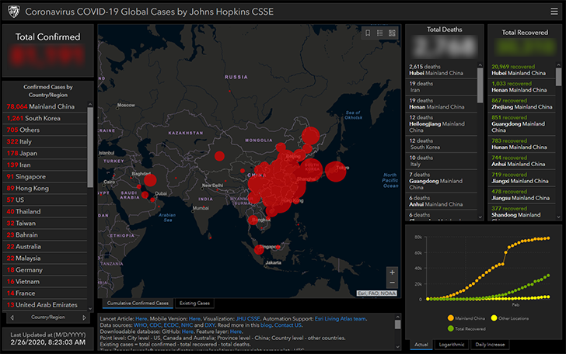This screenshot has width=566, height=354.
Task: Switch to Existing Cases tab
Action: [194, 304]
